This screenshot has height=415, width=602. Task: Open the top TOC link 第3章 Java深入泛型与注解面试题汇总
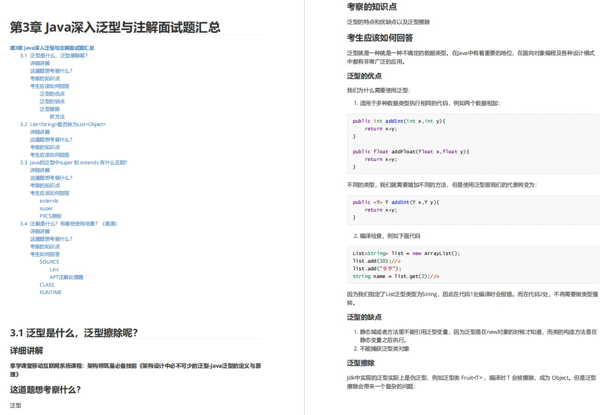point(52,48)
